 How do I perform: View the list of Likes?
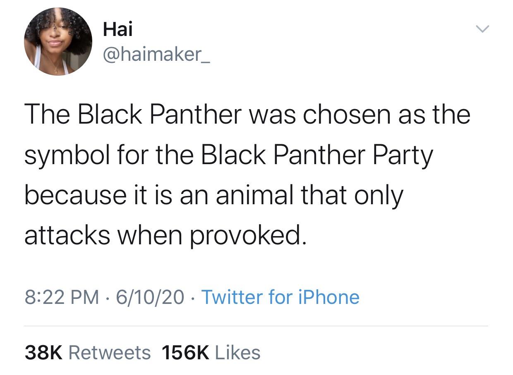(237, 353)
